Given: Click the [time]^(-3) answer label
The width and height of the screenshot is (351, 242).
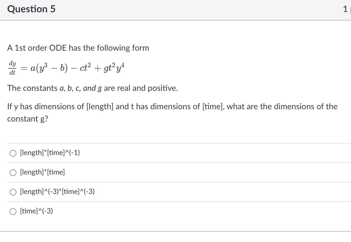Looking at the screenshot, I should click(x=36, y=211).
